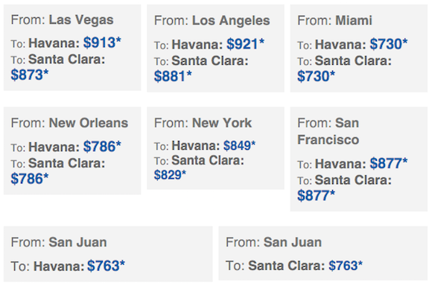Click the From: San Francisco card heading
The width and height of the screenshot is (432, 284).
(x=328, y=131)
